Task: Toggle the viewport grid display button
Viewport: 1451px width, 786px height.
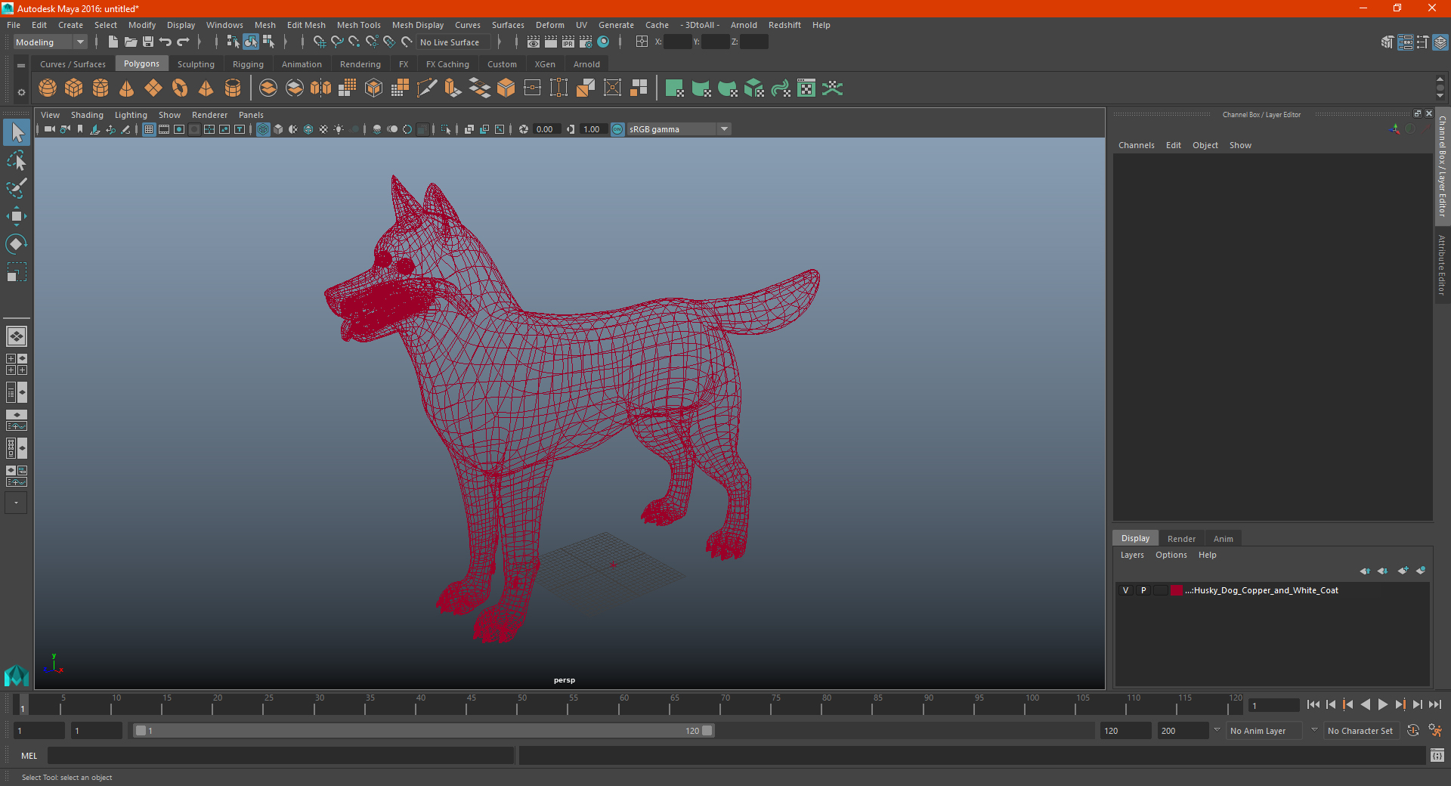Action: click(x=149, y=129)
